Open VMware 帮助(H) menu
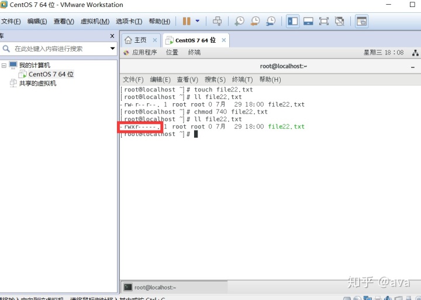 point(160,21)
